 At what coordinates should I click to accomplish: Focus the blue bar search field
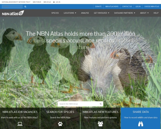coord(12,6)
